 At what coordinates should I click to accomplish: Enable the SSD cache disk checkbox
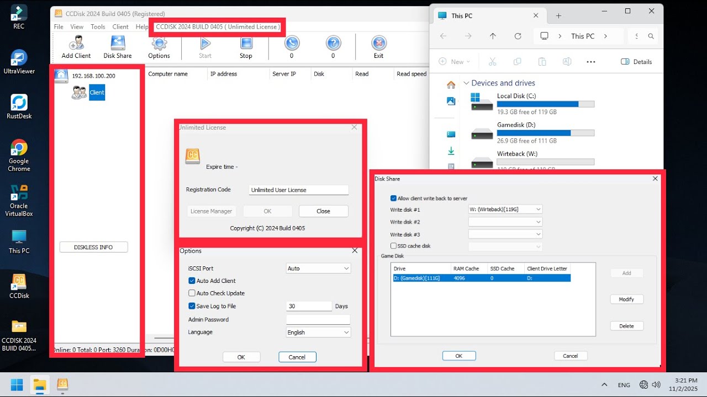tap(393, 246)
